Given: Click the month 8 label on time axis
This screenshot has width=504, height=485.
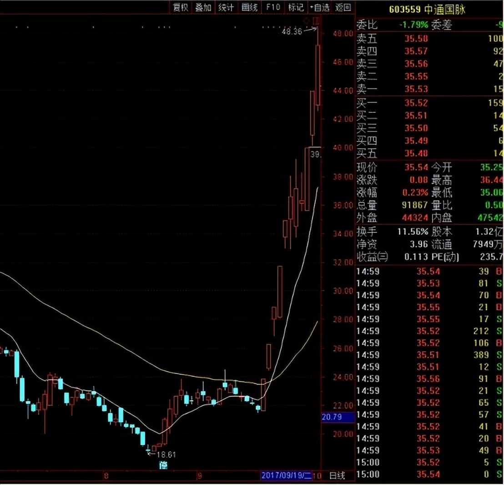Looking at the screenshot, I should tap(106, 476).
